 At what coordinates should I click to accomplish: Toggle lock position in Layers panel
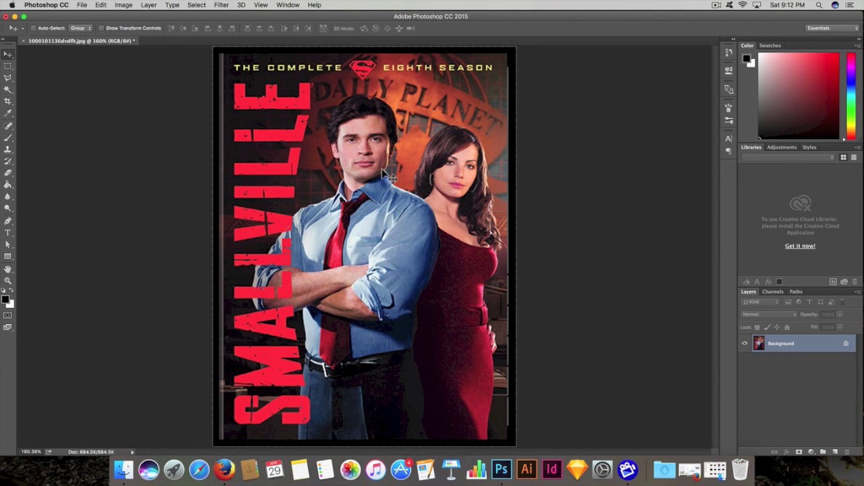tap(776, 327)
